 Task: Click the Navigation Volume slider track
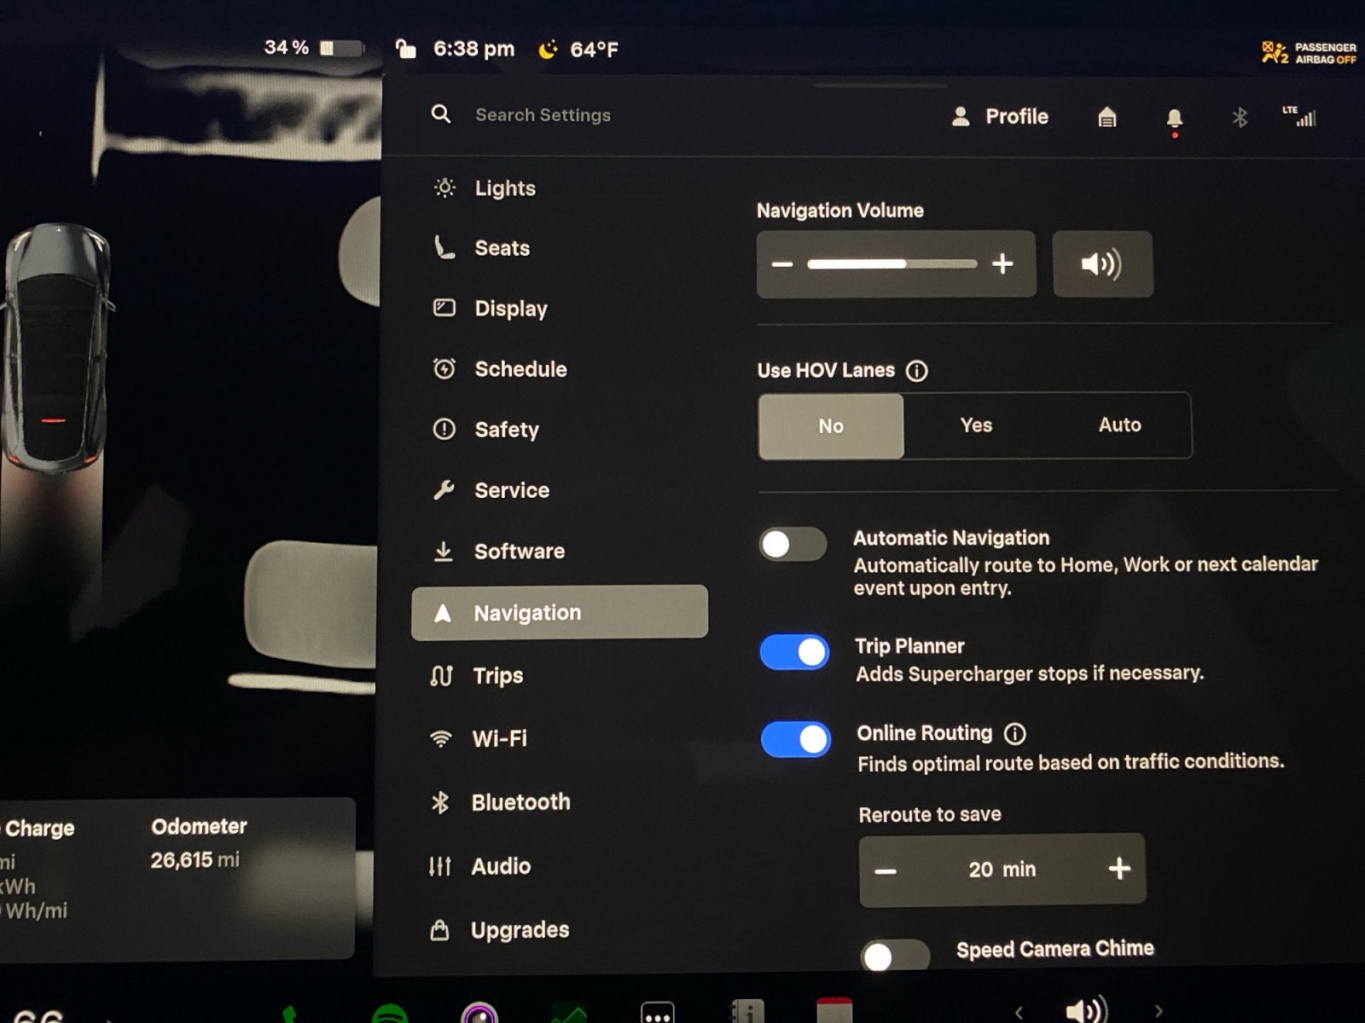coord(892,264)
